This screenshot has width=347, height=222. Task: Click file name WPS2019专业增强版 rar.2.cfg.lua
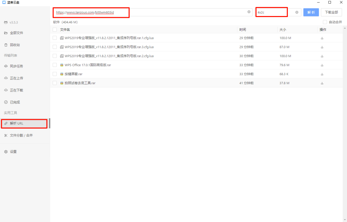109,56
